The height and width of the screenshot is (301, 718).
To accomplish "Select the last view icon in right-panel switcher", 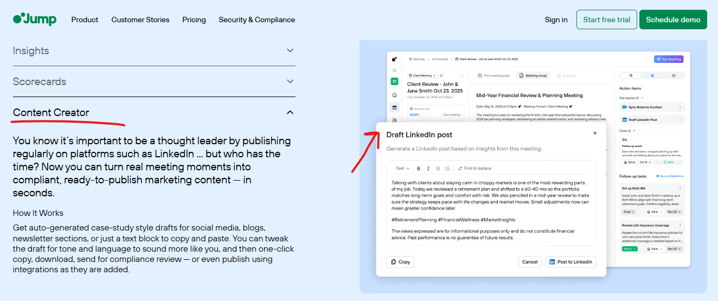I will (674, 75).
